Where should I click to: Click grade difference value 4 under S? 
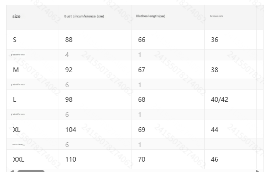point(67,55)
